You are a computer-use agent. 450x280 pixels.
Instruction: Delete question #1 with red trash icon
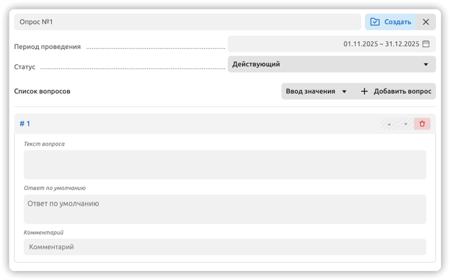[x=422, y=124]
